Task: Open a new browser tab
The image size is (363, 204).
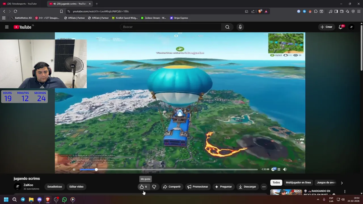Action: (x=97, y=4)
